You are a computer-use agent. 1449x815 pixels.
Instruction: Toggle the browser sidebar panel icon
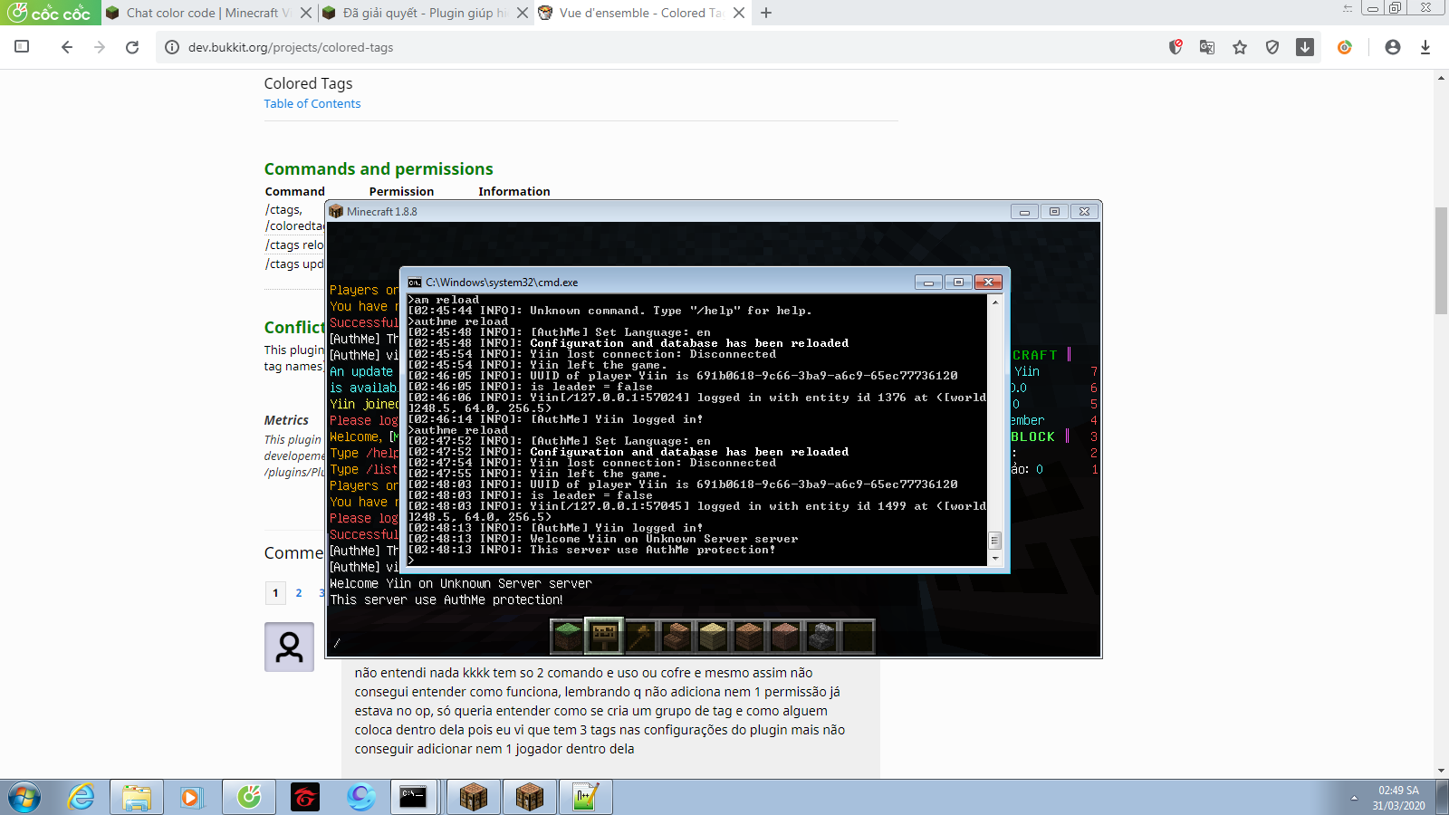(23, 47)
